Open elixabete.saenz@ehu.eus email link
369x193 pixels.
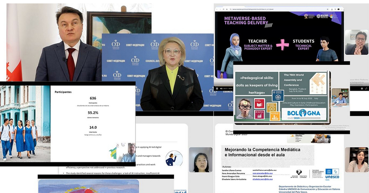(263, 179)
